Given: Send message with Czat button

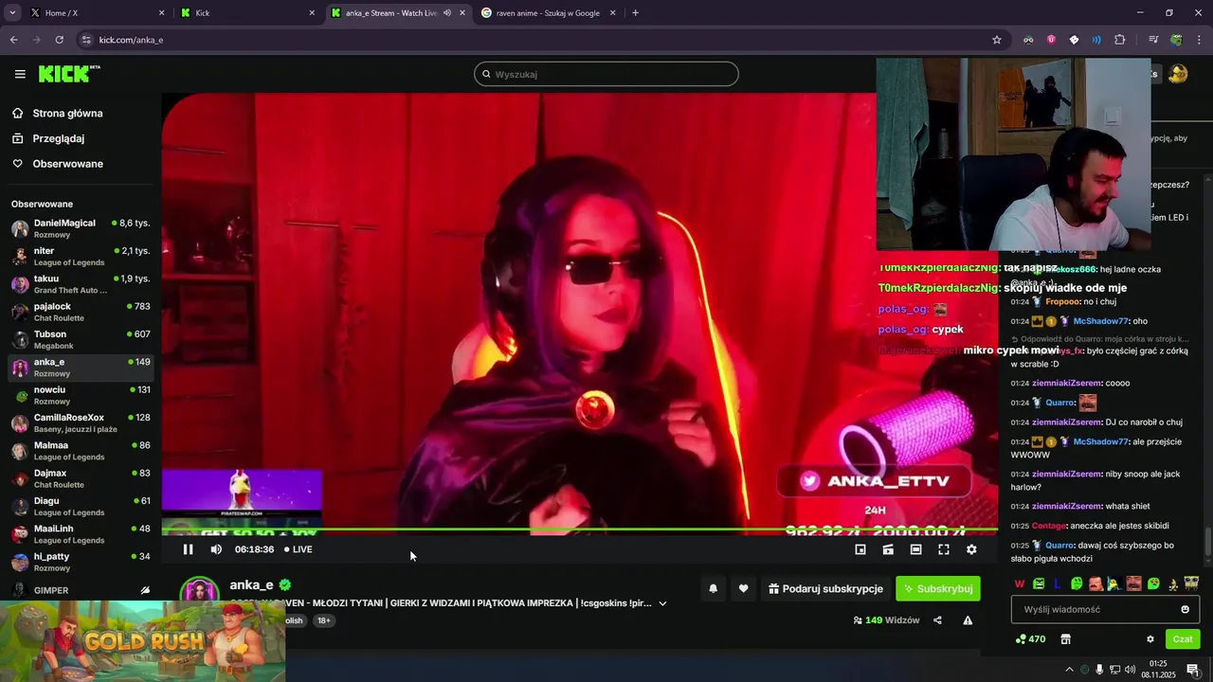Looking at the screenshot, I should click(x=1183, y=639).
